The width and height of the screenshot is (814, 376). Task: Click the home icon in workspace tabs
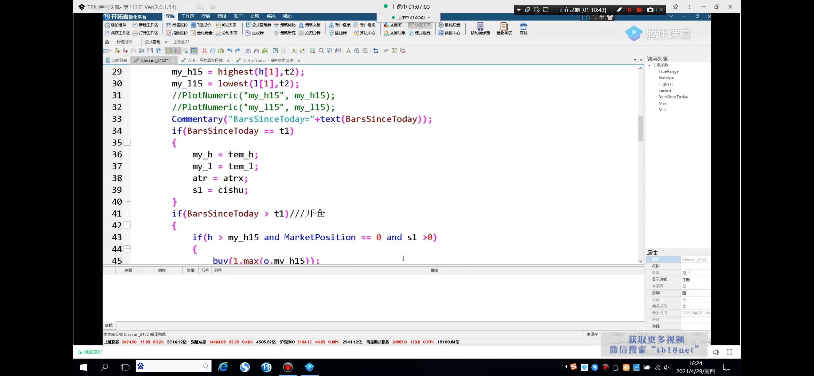pyautogui.click(x=107, y=42)
